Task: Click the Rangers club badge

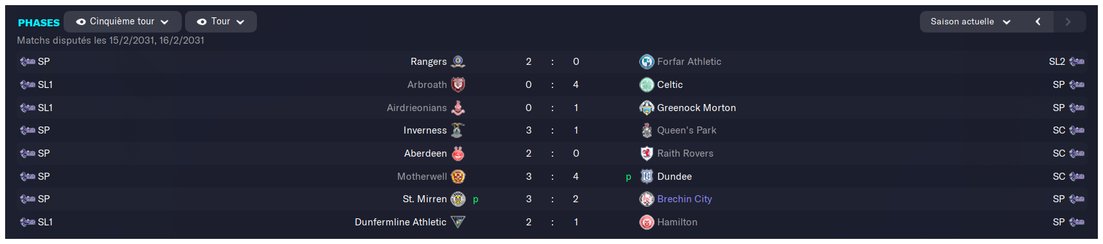Action: pyautogui.click(x=458, y=62)
